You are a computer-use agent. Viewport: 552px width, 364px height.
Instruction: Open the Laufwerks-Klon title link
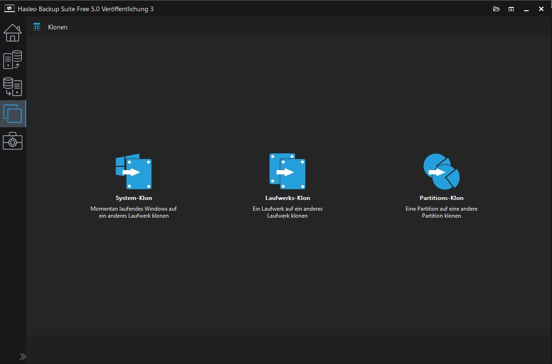point(288,198)
